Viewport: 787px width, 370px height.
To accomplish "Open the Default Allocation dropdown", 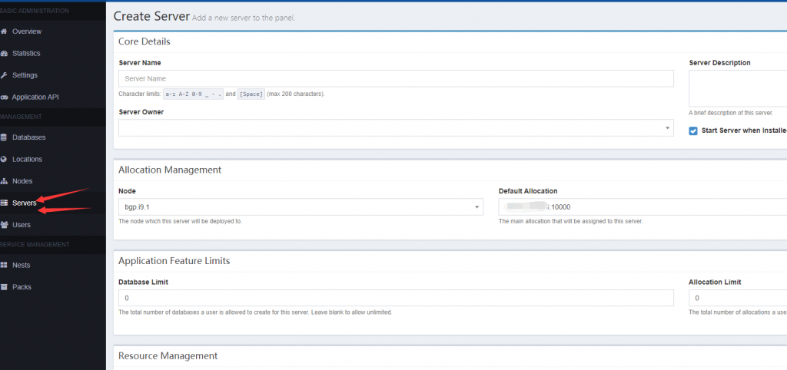I will (x=642, y=207).
